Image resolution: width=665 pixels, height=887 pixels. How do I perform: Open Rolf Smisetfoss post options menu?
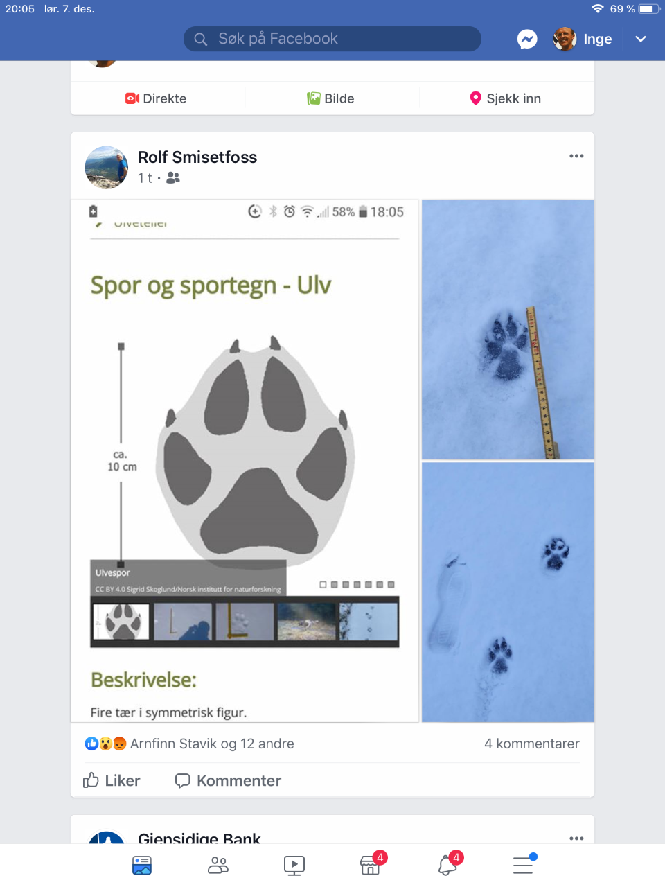(576, 156)
